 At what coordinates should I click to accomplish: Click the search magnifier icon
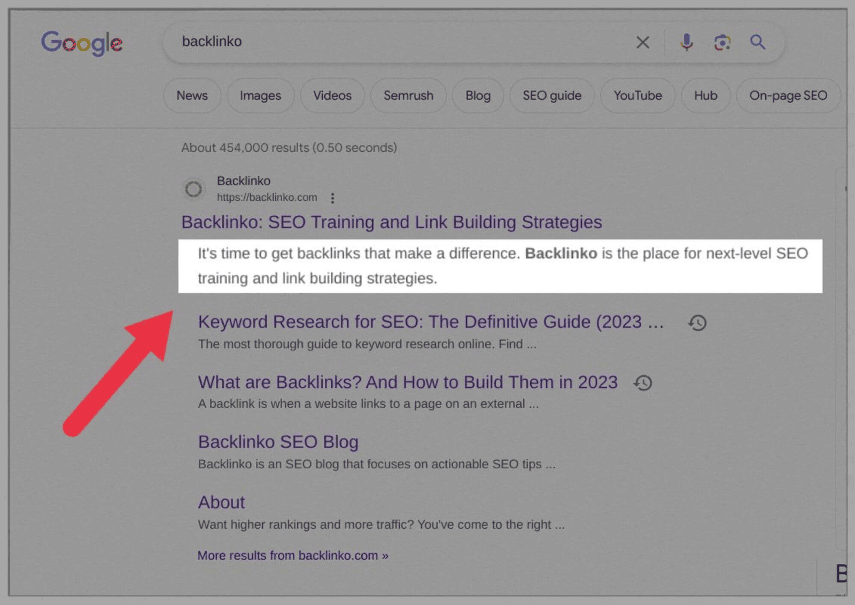coord(757,42)
